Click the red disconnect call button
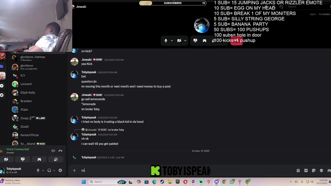 pos(236,41)
